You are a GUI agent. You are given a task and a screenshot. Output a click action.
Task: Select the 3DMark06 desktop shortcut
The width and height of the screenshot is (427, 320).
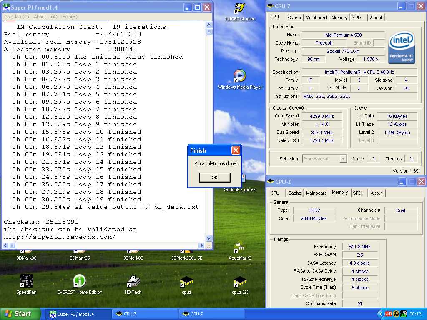tap(26, 255)
